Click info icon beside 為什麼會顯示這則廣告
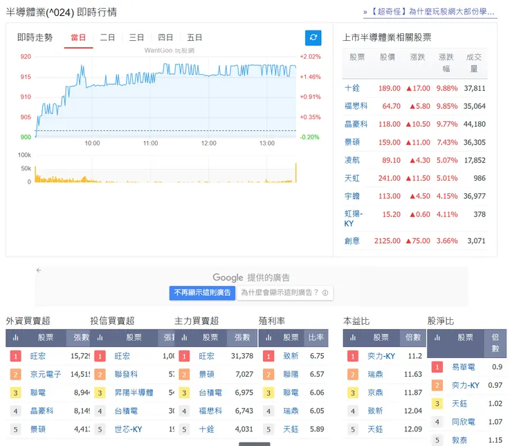This screenshot has height=446, width=512. pyautogui.click(x=325, y=293)
